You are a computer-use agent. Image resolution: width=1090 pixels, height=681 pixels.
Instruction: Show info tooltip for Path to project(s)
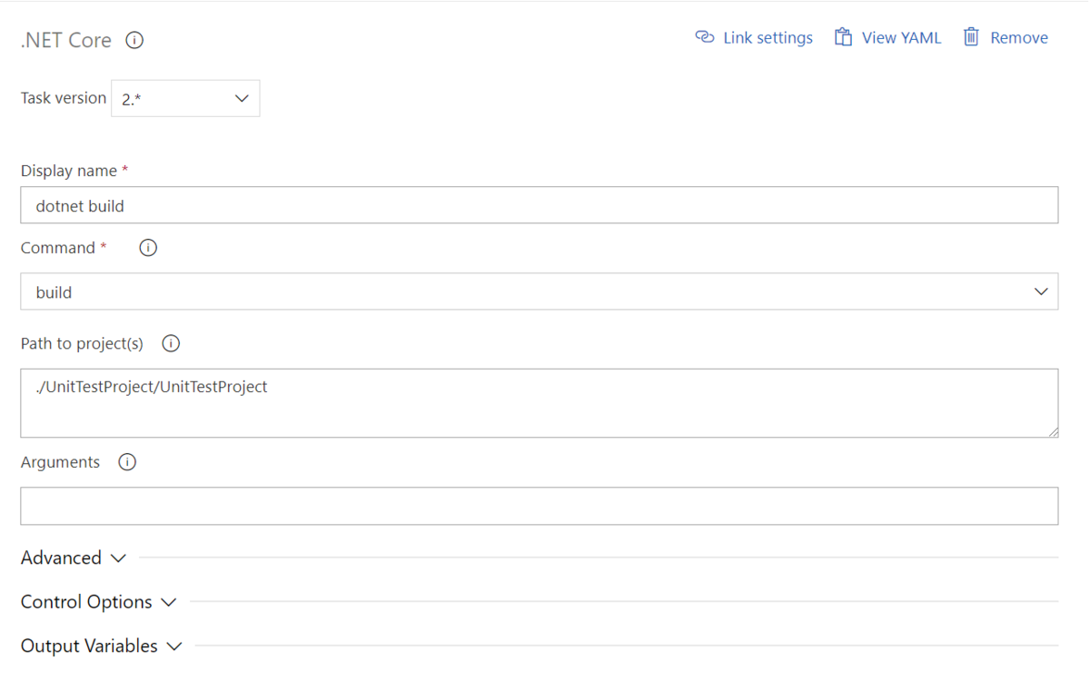(171, 343)
